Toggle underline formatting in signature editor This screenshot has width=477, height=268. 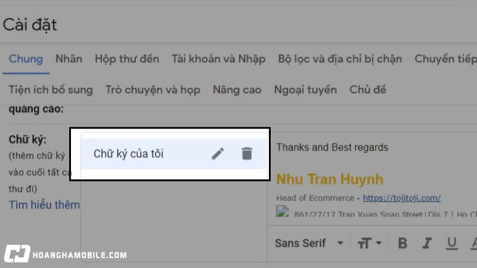coord(452,243)
